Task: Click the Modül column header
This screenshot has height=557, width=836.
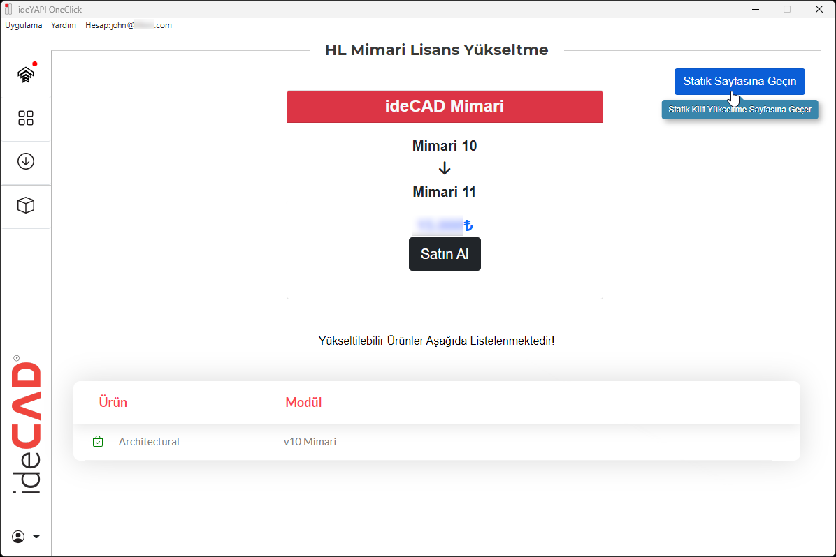Action: click(303, 402)
